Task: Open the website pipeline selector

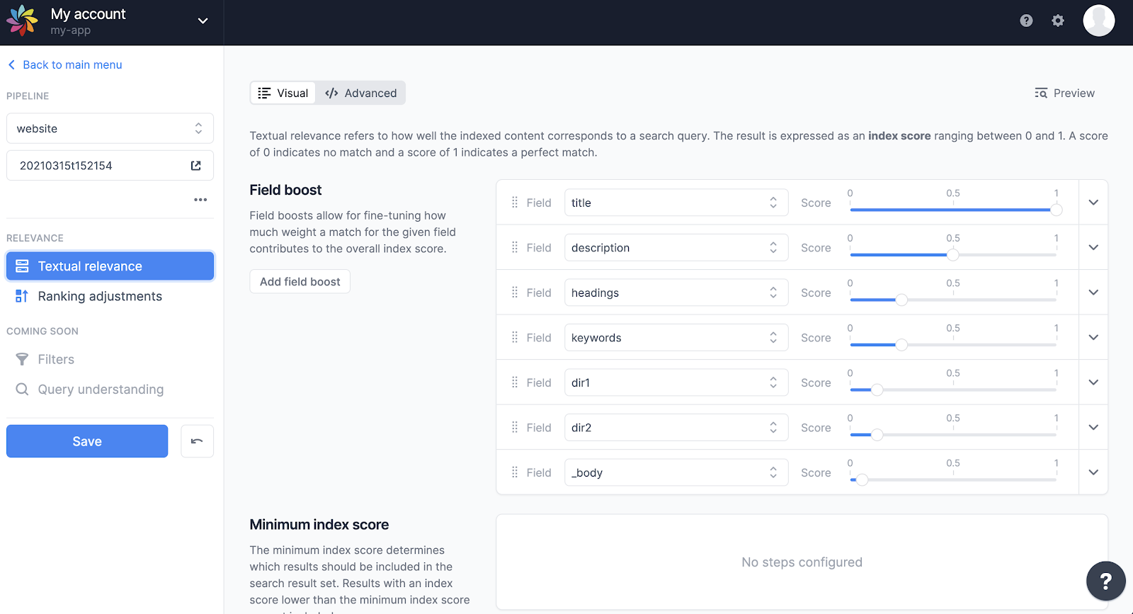Action: click(x=110, y=129)
